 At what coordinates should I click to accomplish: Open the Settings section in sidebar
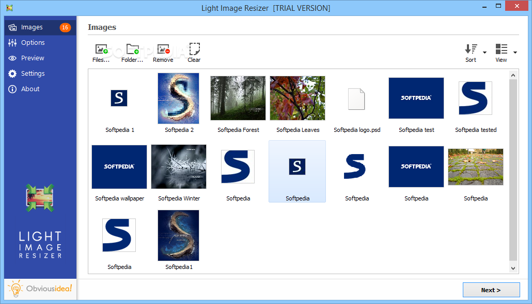coord(40,74)
